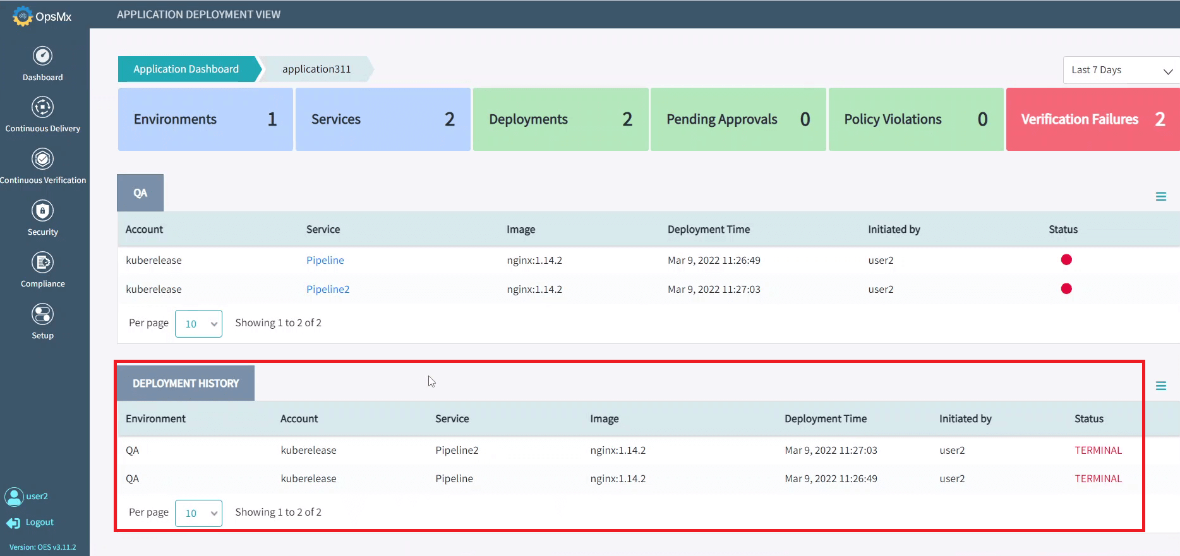
Task: Open QA table Per page dropdown
Action: [x=198, y=324]
